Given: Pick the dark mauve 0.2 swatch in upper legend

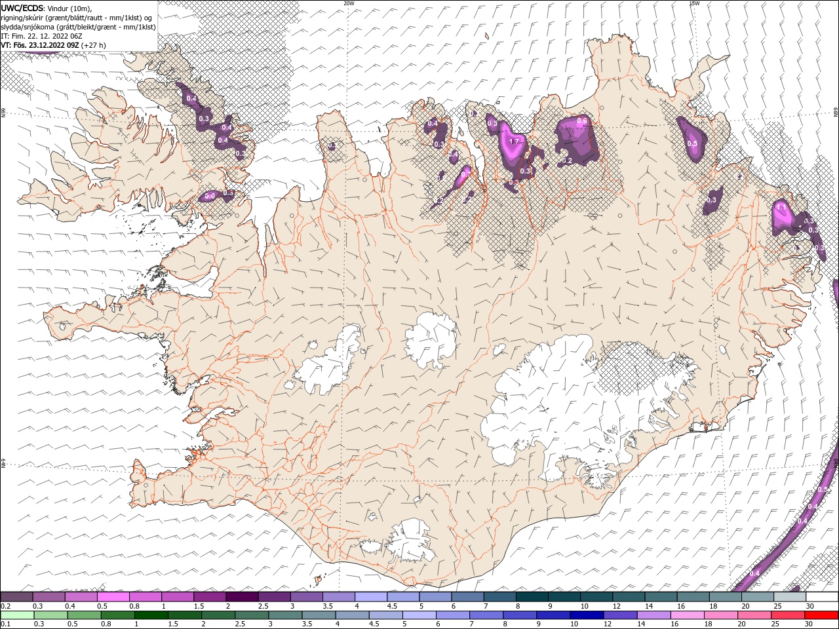Looking at the screenshot, I should pos(17,597).
